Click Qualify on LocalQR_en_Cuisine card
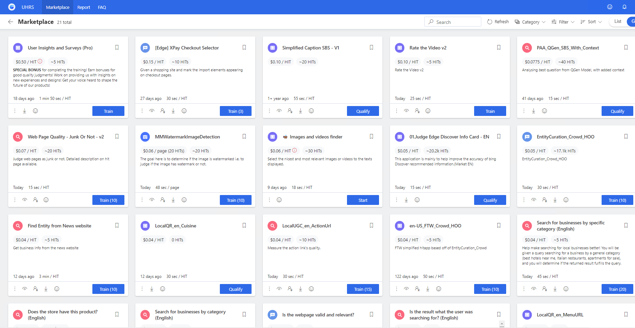Viewport: 635px width, 328px height. [x=236, y=289]
